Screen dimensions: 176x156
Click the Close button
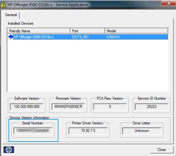[x=162, y=150]
